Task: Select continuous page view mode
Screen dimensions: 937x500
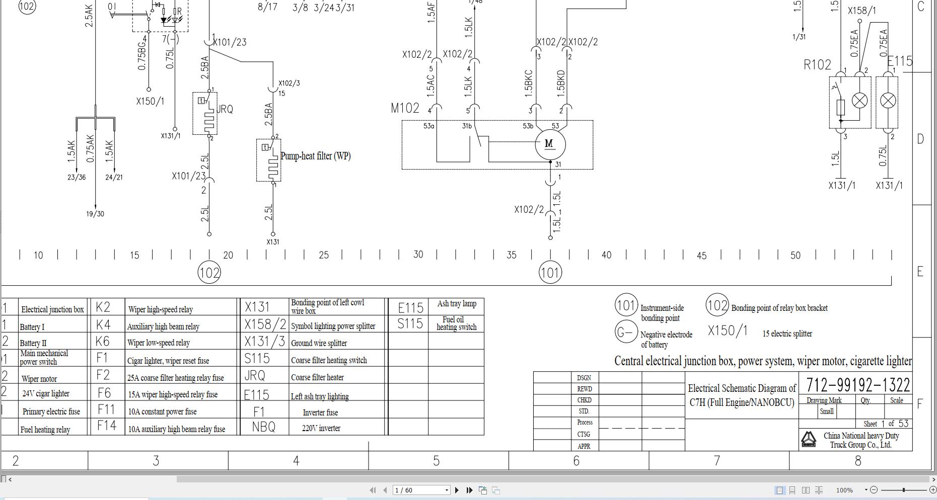Action: point(792,490)
